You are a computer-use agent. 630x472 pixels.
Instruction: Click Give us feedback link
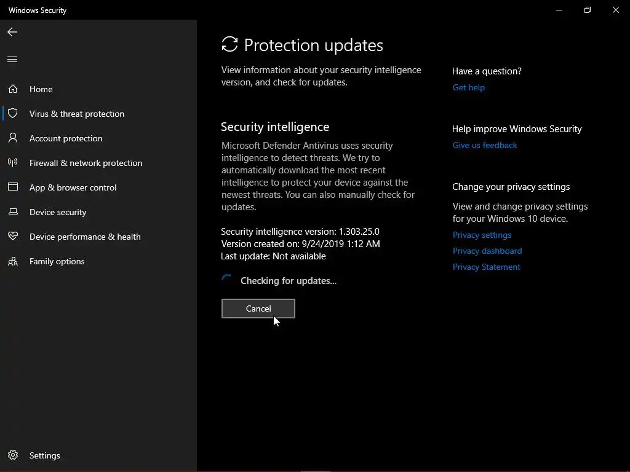(x=485, y=145)
